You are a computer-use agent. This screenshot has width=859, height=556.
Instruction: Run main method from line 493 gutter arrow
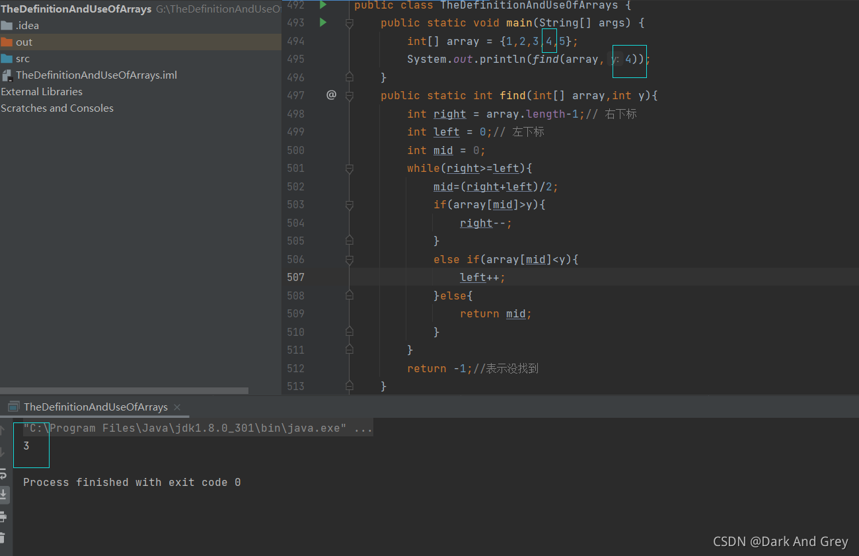pyautogui.click(x=323, y=22)
